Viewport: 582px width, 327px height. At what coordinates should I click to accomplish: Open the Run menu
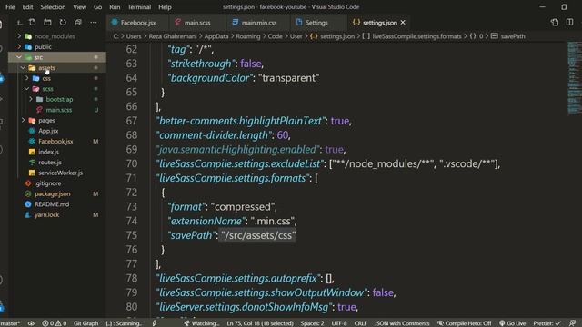(x=115, y=7)
